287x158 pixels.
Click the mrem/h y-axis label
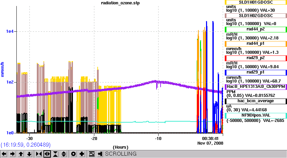(2, 69)
